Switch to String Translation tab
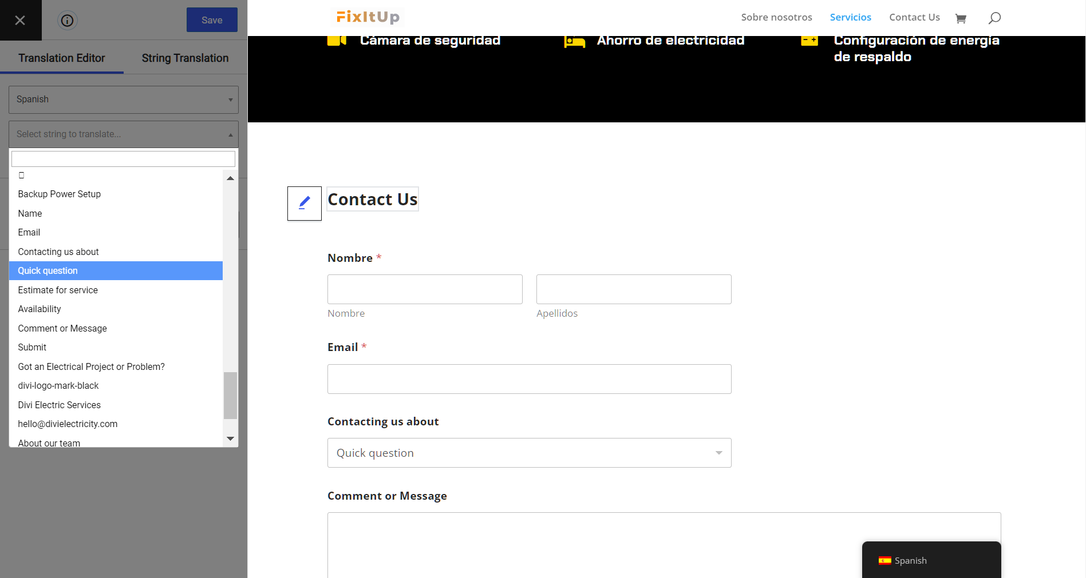The image size is (1086, 578). 185,58
